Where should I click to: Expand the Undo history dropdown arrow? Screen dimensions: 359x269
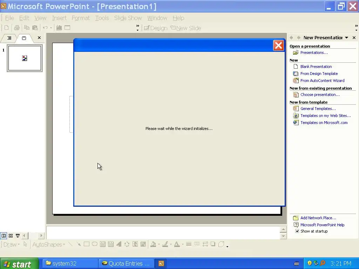pos(51,28)
